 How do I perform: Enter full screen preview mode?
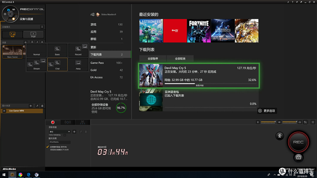(313, 122)
